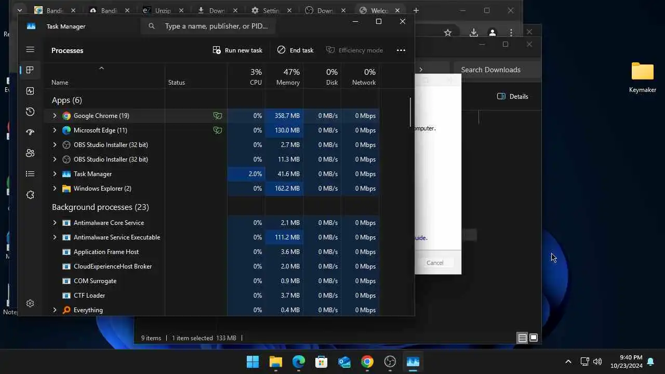This screenshot has width=665, height=374.
Task: Open Google Chrome from the taskbar
Action: point(367,362)
